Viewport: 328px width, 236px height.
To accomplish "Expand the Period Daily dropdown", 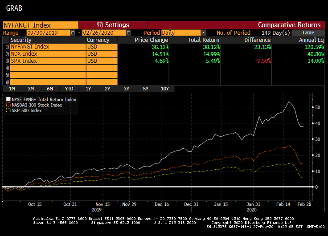I will point(204,33).
